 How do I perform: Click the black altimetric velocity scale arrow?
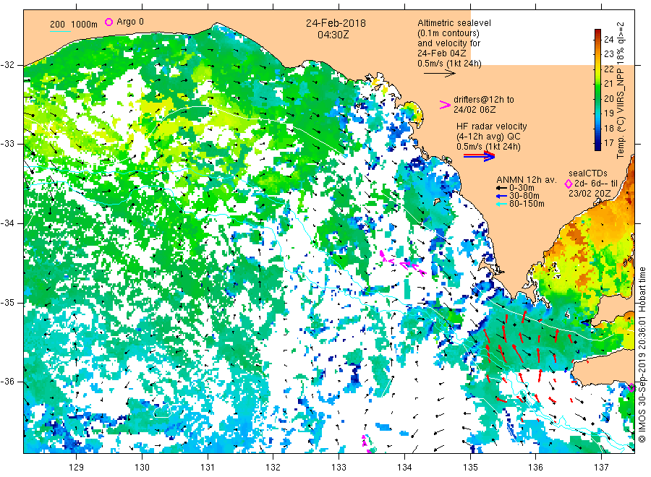440,74
